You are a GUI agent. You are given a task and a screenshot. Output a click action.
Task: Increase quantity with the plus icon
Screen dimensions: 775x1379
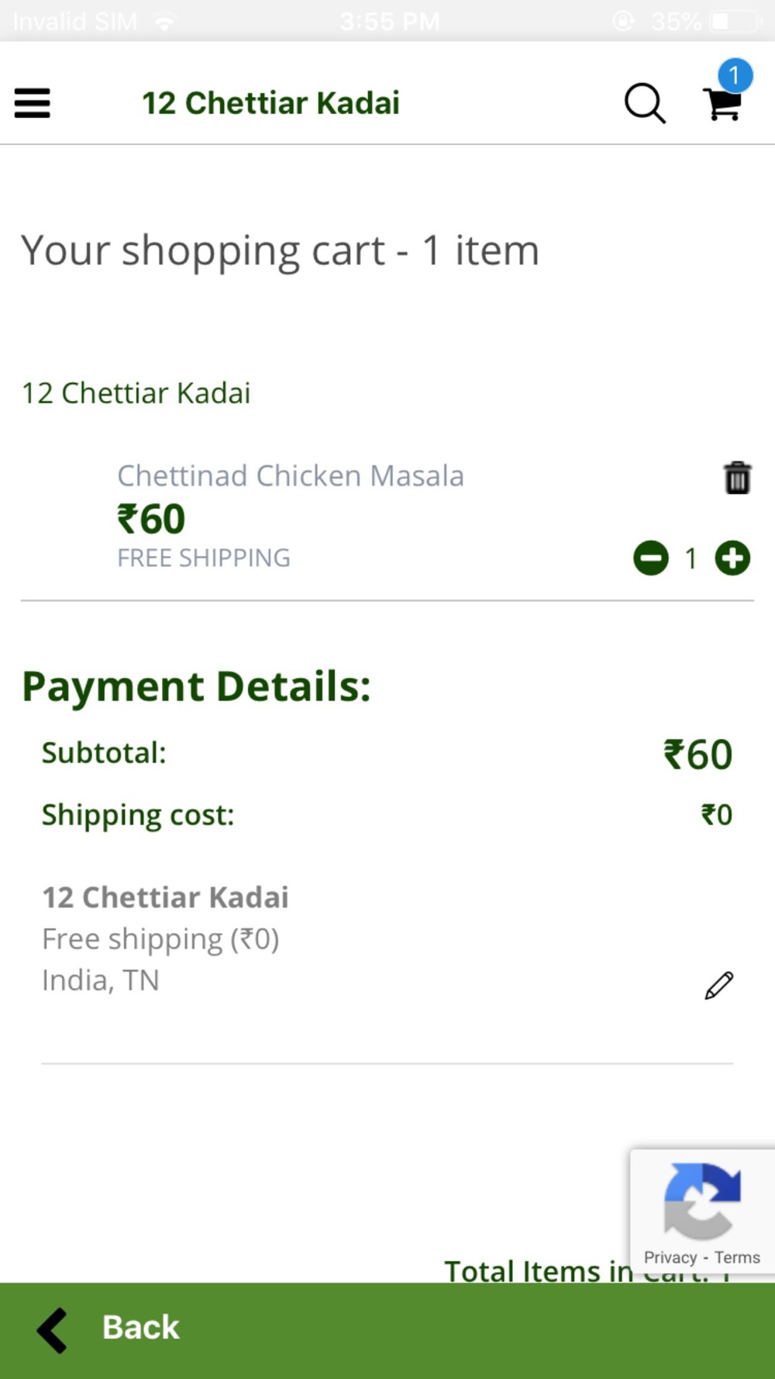(732, 558)
